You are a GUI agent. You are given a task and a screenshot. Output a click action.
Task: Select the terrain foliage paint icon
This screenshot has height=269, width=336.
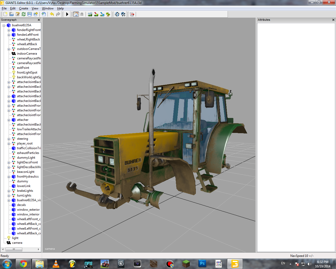108,14
